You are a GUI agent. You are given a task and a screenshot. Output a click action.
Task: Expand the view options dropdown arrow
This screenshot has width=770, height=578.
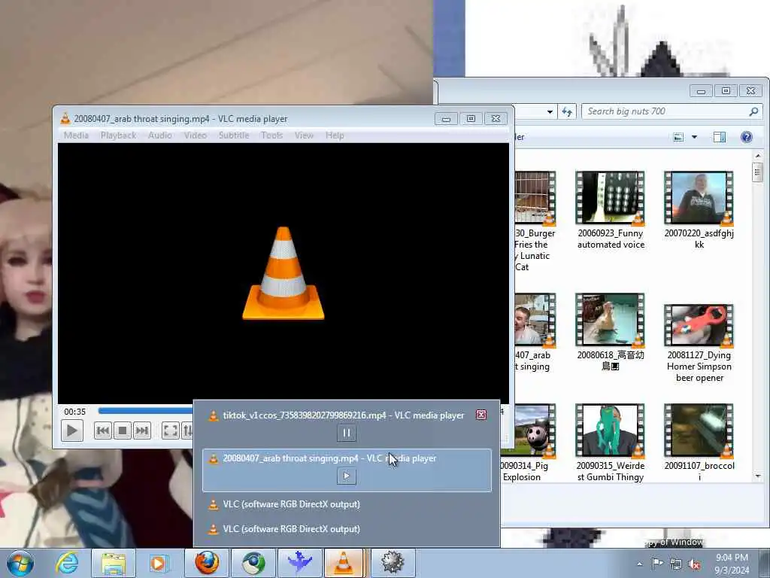pos(694,137)
